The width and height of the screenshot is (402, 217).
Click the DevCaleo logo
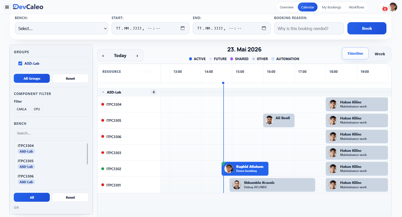coord(28,7)
